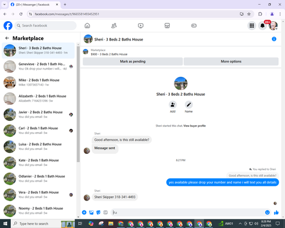Open the Friends icon in top navigation
The width and height of the screenshot is (285, 228).
pos(114,26)
